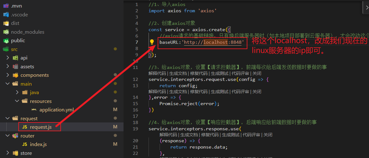Click the node_modules folder icon
This screenshot has width=369, height=158.
click(x=6, y=32)
